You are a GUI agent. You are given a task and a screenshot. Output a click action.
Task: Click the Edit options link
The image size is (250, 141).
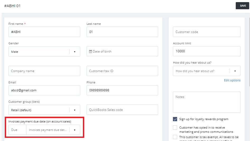pyautogui.click(x=232, y=80)
